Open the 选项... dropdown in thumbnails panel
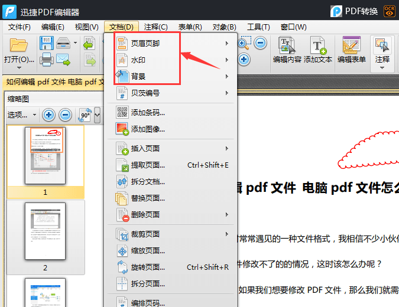 tap(21, 115)
